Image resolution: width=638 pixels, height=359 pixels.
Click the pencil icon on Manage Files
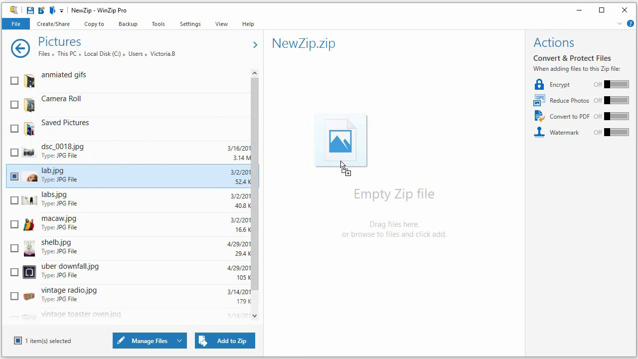(121, 341)
